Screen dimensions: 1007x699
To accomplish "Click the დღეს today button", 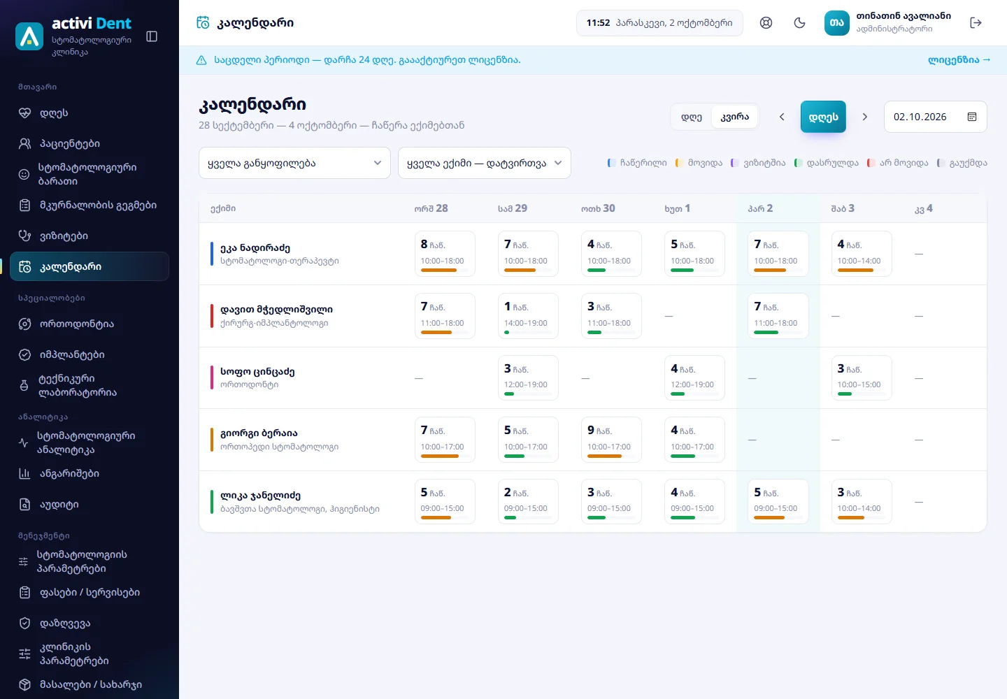I will (x=823, y=117).
